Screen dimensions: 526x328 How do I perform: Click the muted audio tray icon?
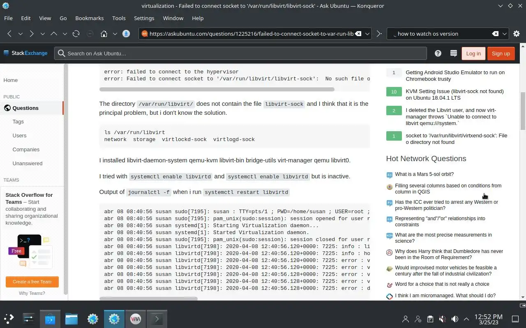pyautogui.click(x=442, y=319)
